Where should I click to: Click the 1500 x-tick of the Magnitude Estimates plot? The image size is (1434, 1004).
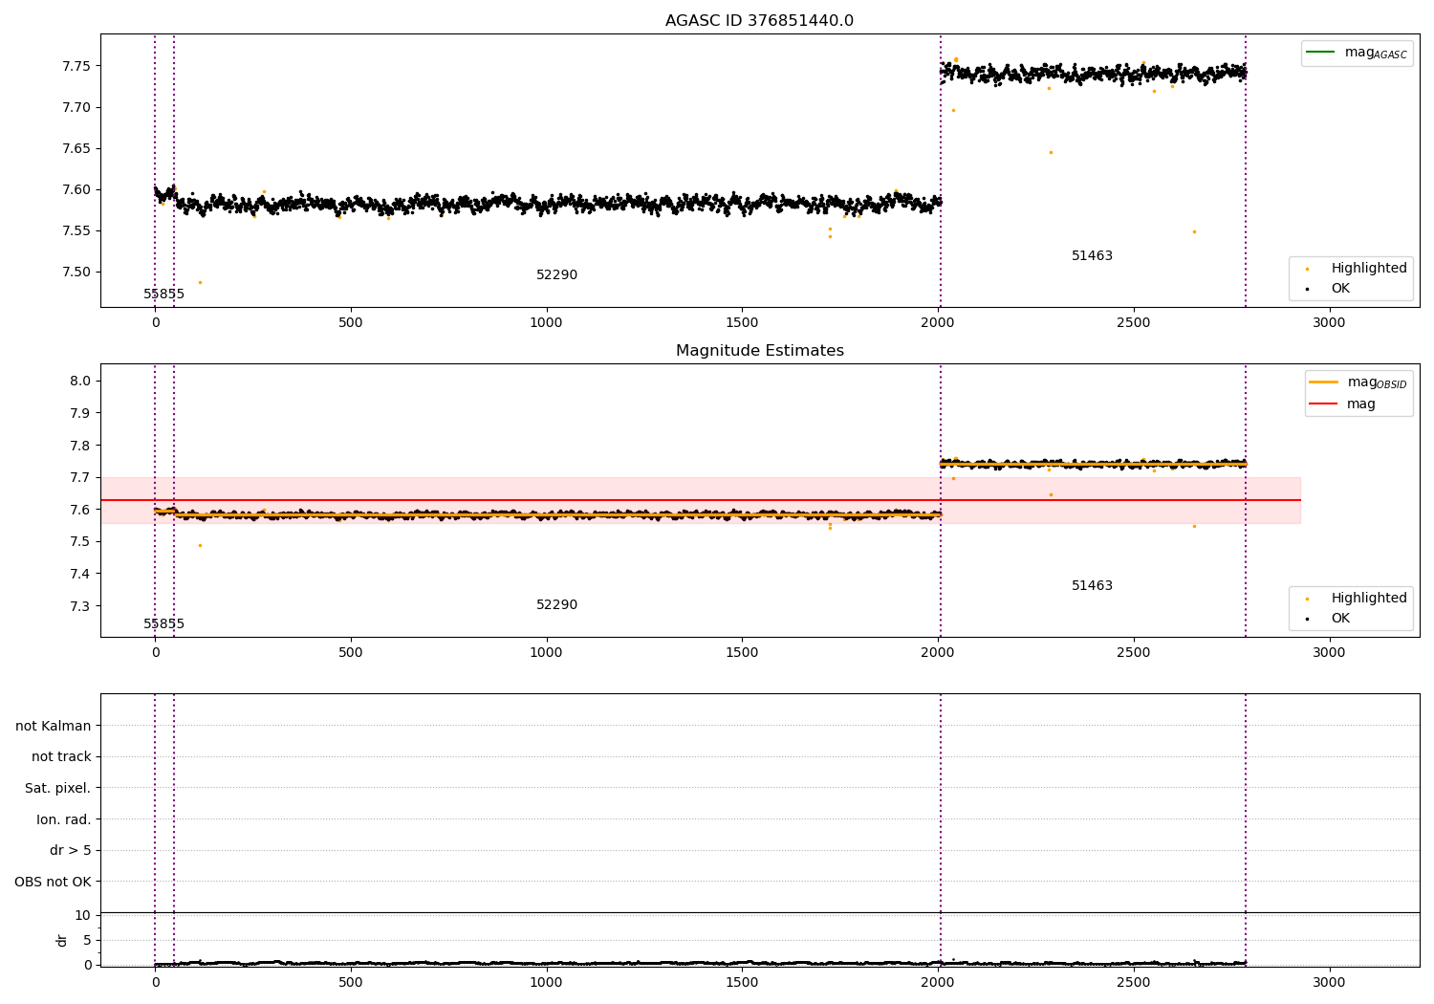(x=742, y=653)
